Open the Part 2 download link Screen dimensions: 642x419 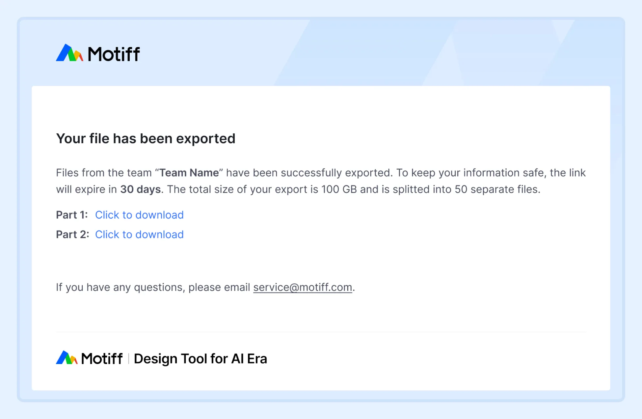tap(139, 235)
